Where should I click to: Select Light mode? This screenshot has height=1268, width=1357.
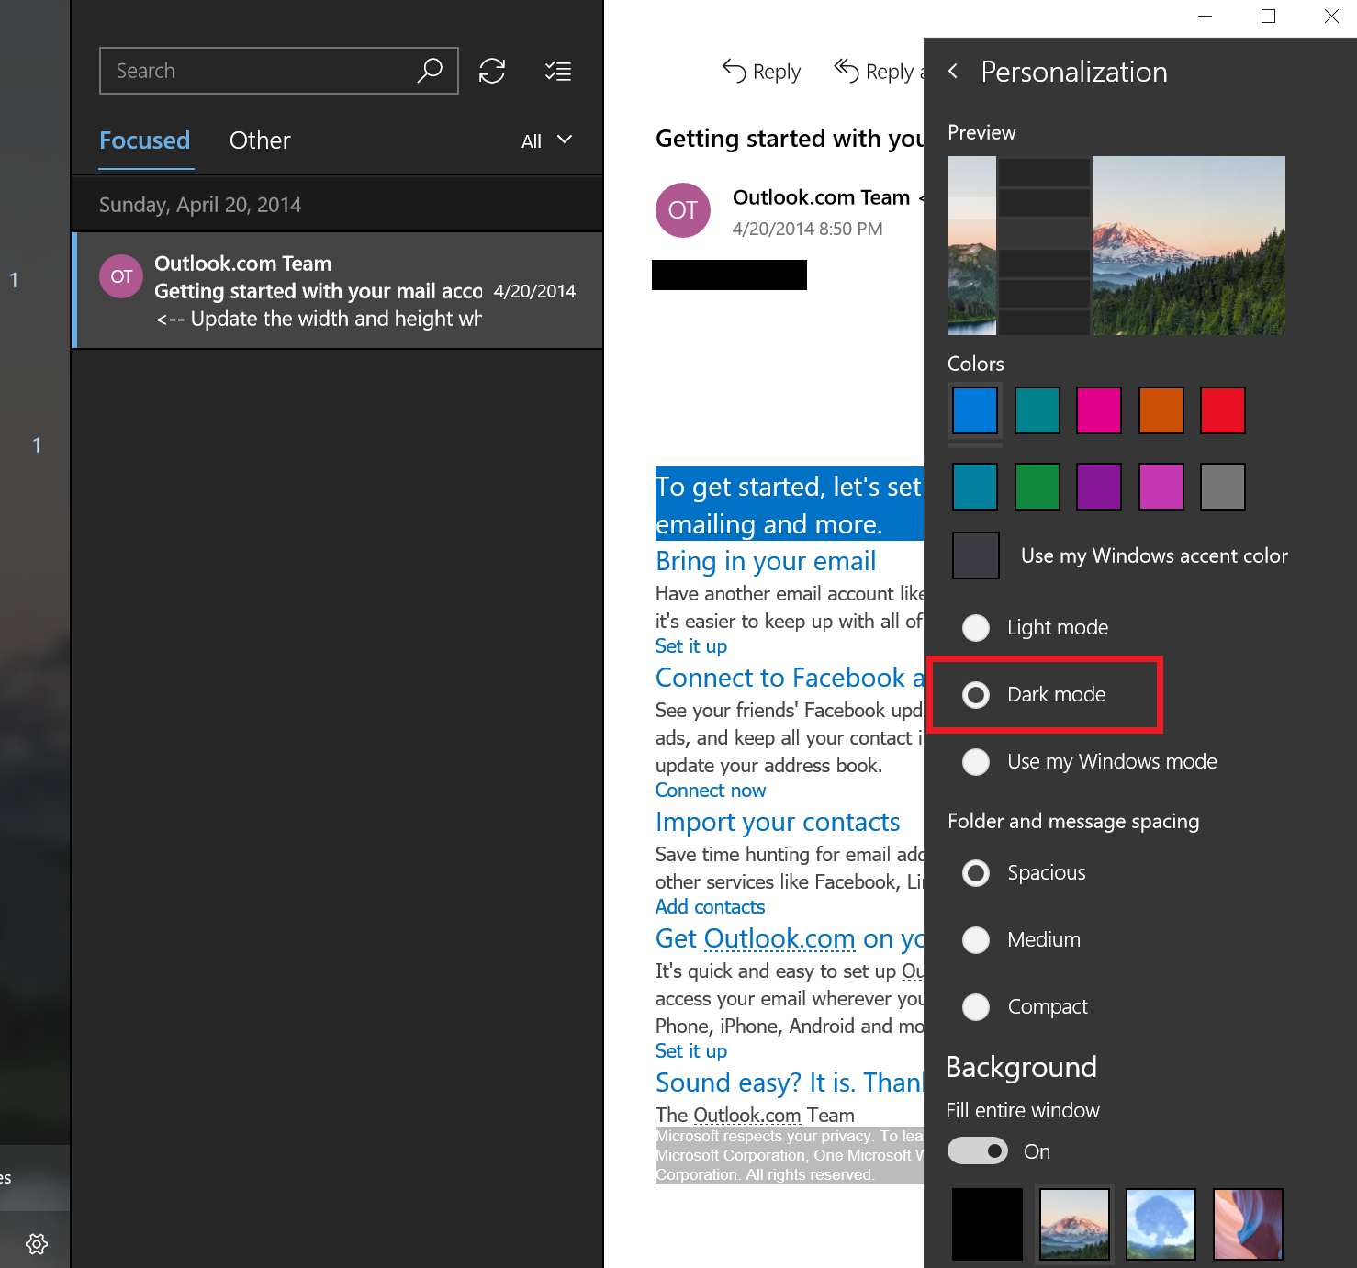pos(1036,628)
